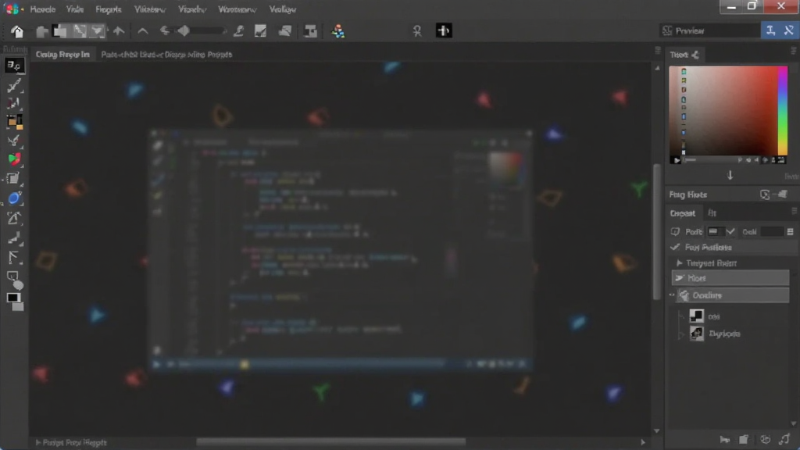The width and height of the screenshot is (800, 450).
Task: Select the second layer thumbnail under the highlighted rows
Action: point(696,334)
